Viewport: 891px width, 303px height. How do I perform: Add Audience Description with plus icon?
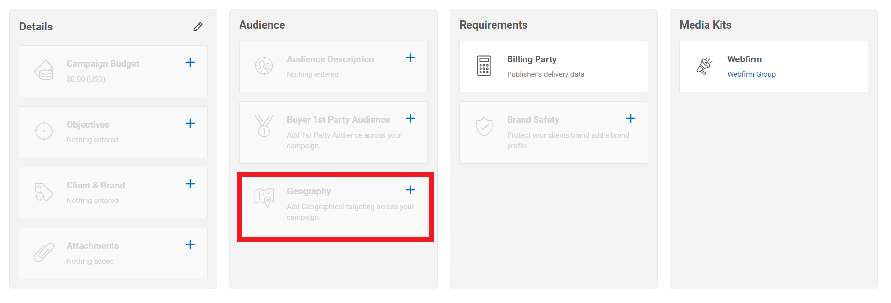coord(410,58)
